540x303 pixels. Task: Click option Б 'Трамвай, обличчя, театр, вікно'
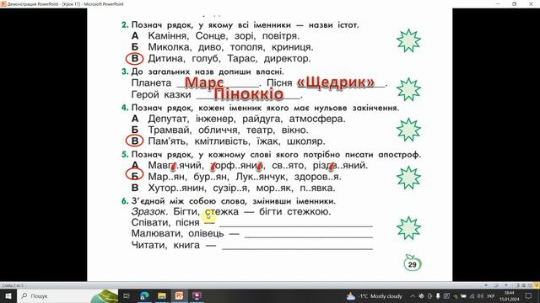(x=219, y=130)
